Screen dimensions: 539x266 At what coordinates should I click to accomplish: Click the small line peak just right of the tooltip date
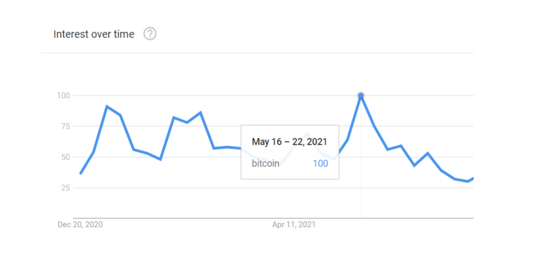tap(308, 134)
